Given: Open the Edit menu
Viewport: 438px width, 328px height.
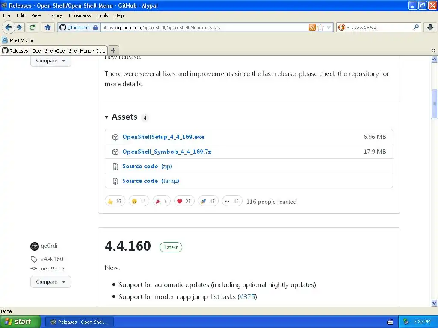Looking at the screenshot, I should click(x=21, y=15).
